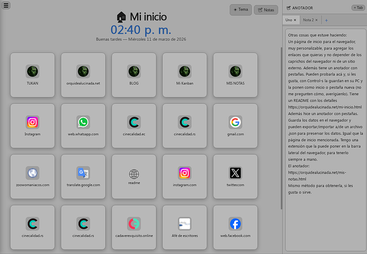Open the WhatsApp web shortcut

(84, 125)
